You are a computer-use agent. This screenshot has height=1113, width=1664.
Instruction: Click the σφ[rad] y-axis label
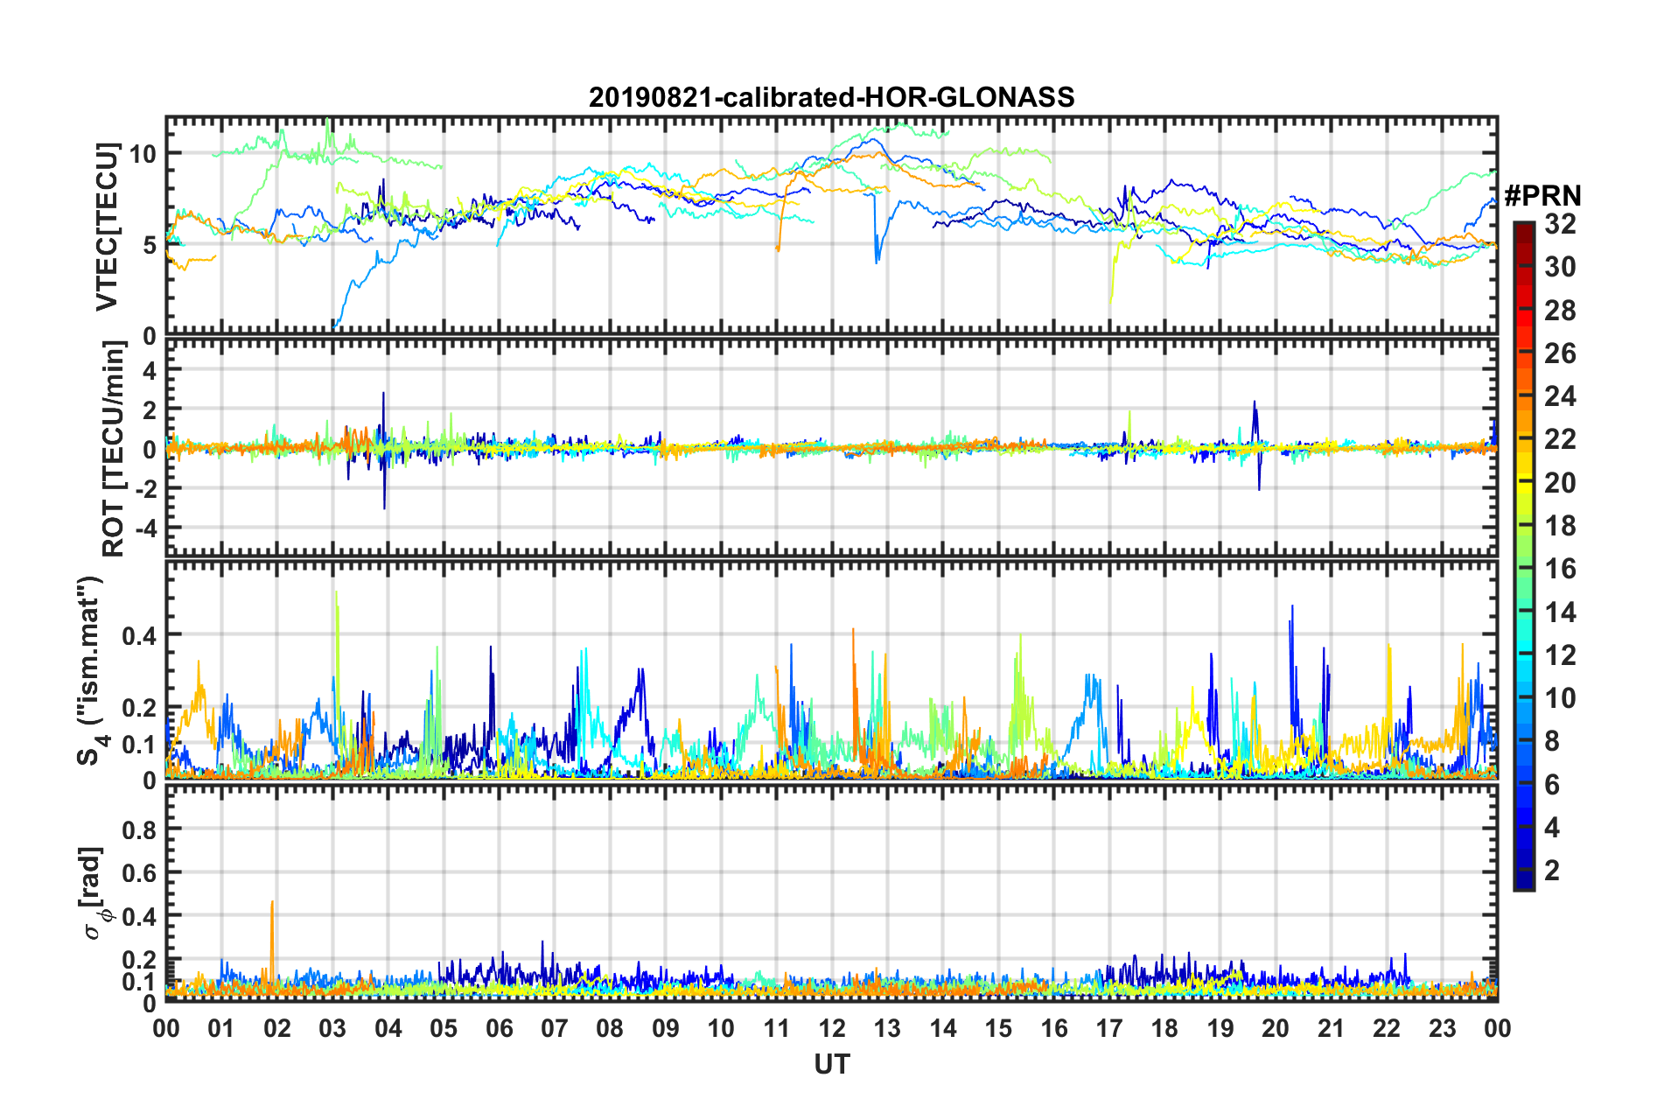tap(93, 892)
